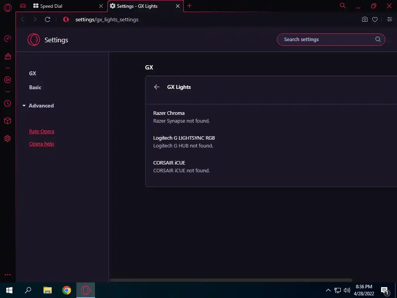
Task: Open the Rate Opera link
Action: coord(41,131)
